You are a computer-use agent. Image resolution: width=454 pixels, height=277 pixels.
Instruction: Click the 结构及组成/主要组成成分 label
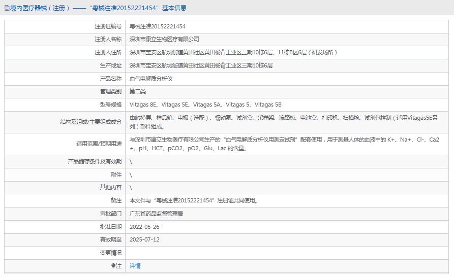91,122
